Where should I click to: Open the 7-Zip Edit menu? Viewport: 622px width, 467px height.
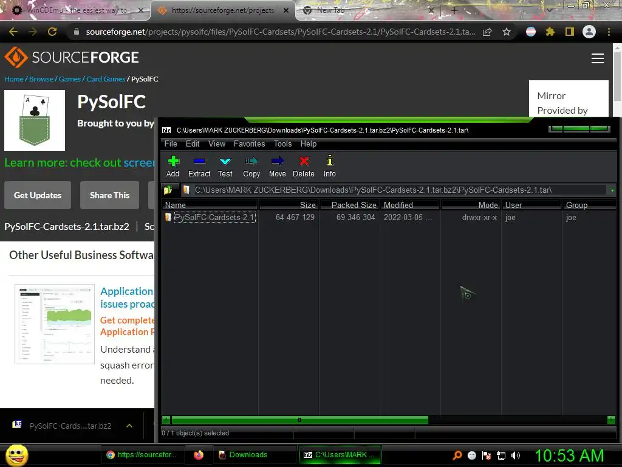(193, 144)
